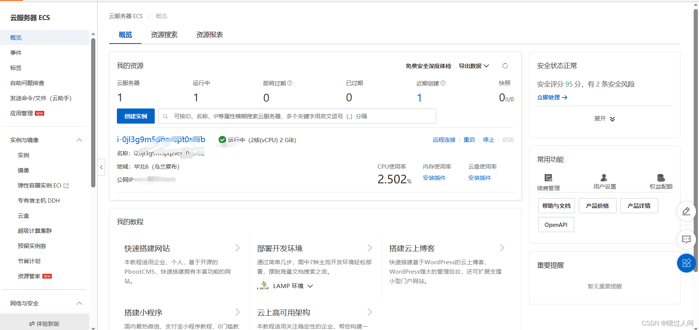The height and width of the screenshot is (330, 699).
Task: Click 免费安全深度体检 link
Action: pyautogui.click(x=428, y=66)
